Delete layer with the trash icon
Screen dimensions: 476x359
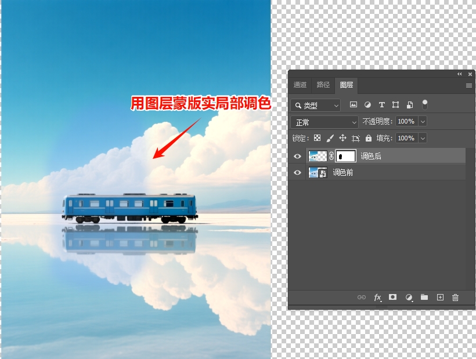coord(455,297)
